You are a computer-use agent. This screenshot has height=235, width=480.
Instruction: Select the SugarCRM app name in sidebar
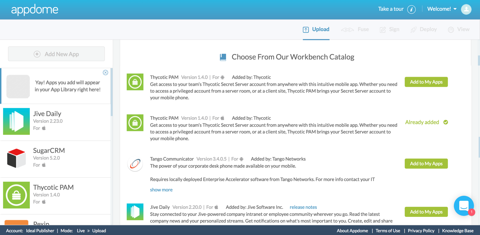click(x=49, y=151)
